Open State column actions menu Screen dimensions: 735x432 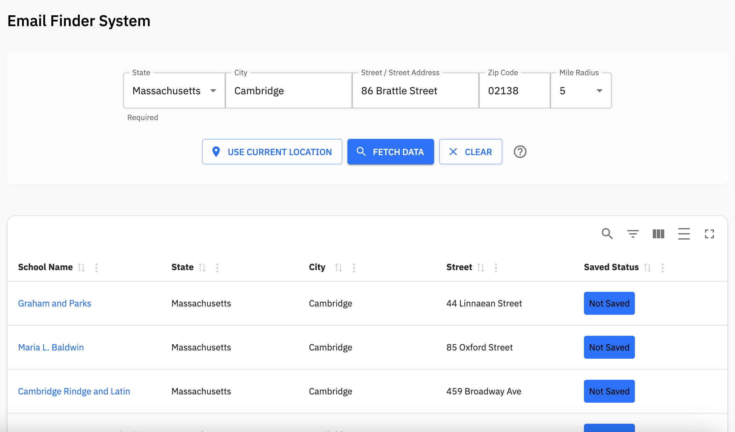click(217, 268)
